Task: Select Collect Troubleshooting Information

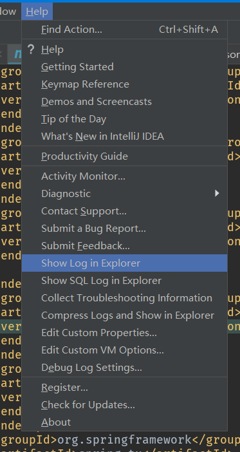Action: point(124,297)
